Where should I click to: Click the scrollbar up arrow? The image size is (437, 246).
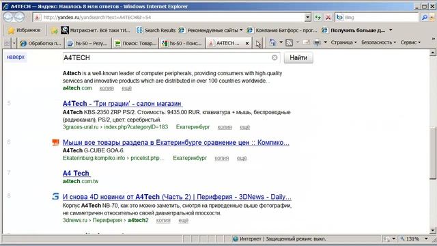(432, 53)
